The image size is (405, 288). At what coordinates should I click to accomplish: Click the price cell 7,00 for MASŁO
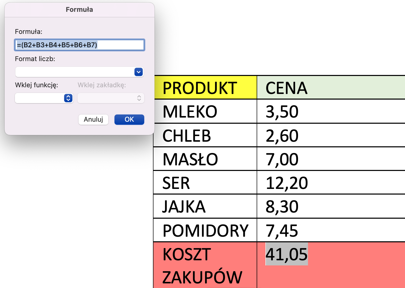click(x=331, y=159)
